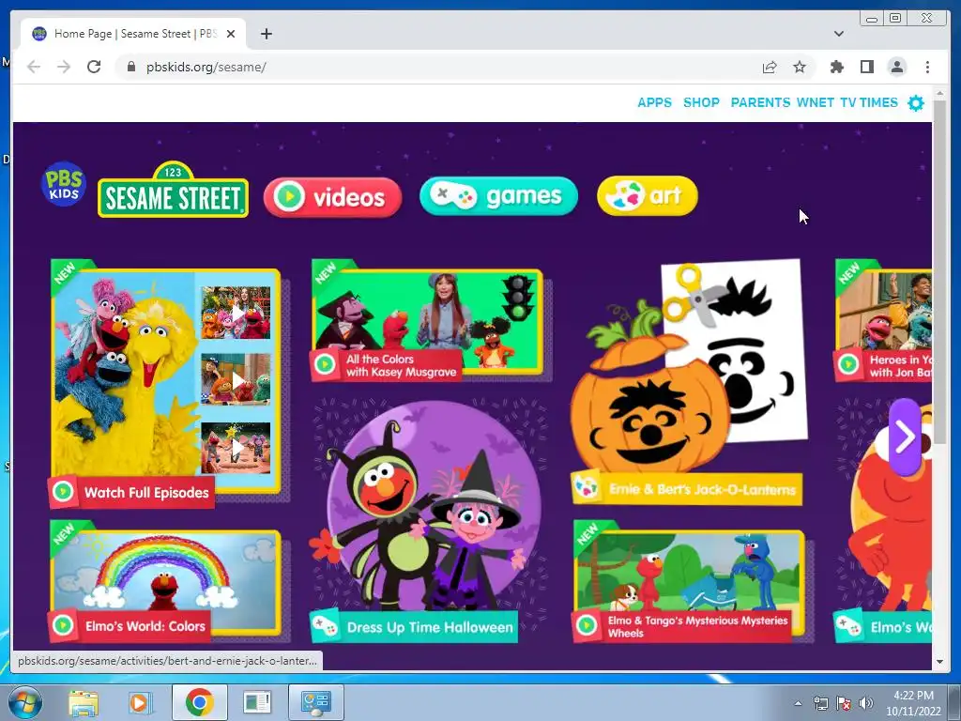The image size is (961, 721).
Task: Open Chrome extensions puzzle icon
Action: 836,67
